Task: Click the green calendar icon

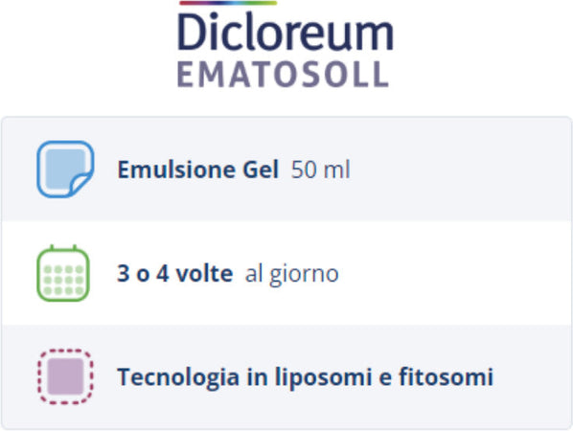Action: pyautogui.click(x=63, y=273)
